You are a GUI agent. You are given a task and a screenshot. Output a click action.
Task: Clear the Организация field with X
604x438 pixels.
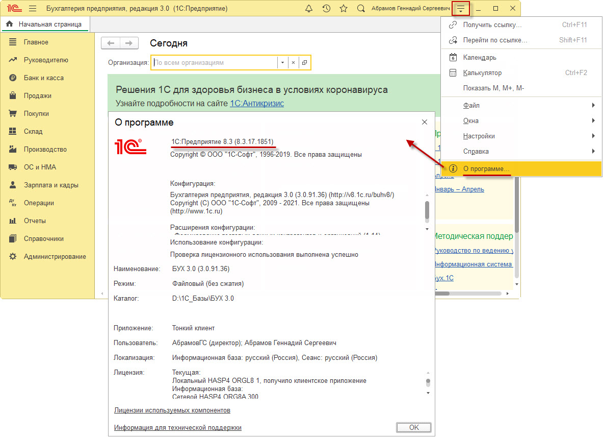[293, 62]
